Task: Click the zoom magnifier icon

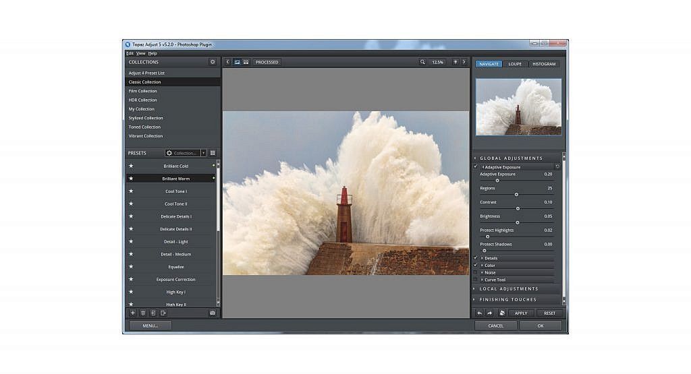Action: click(422, 62)
